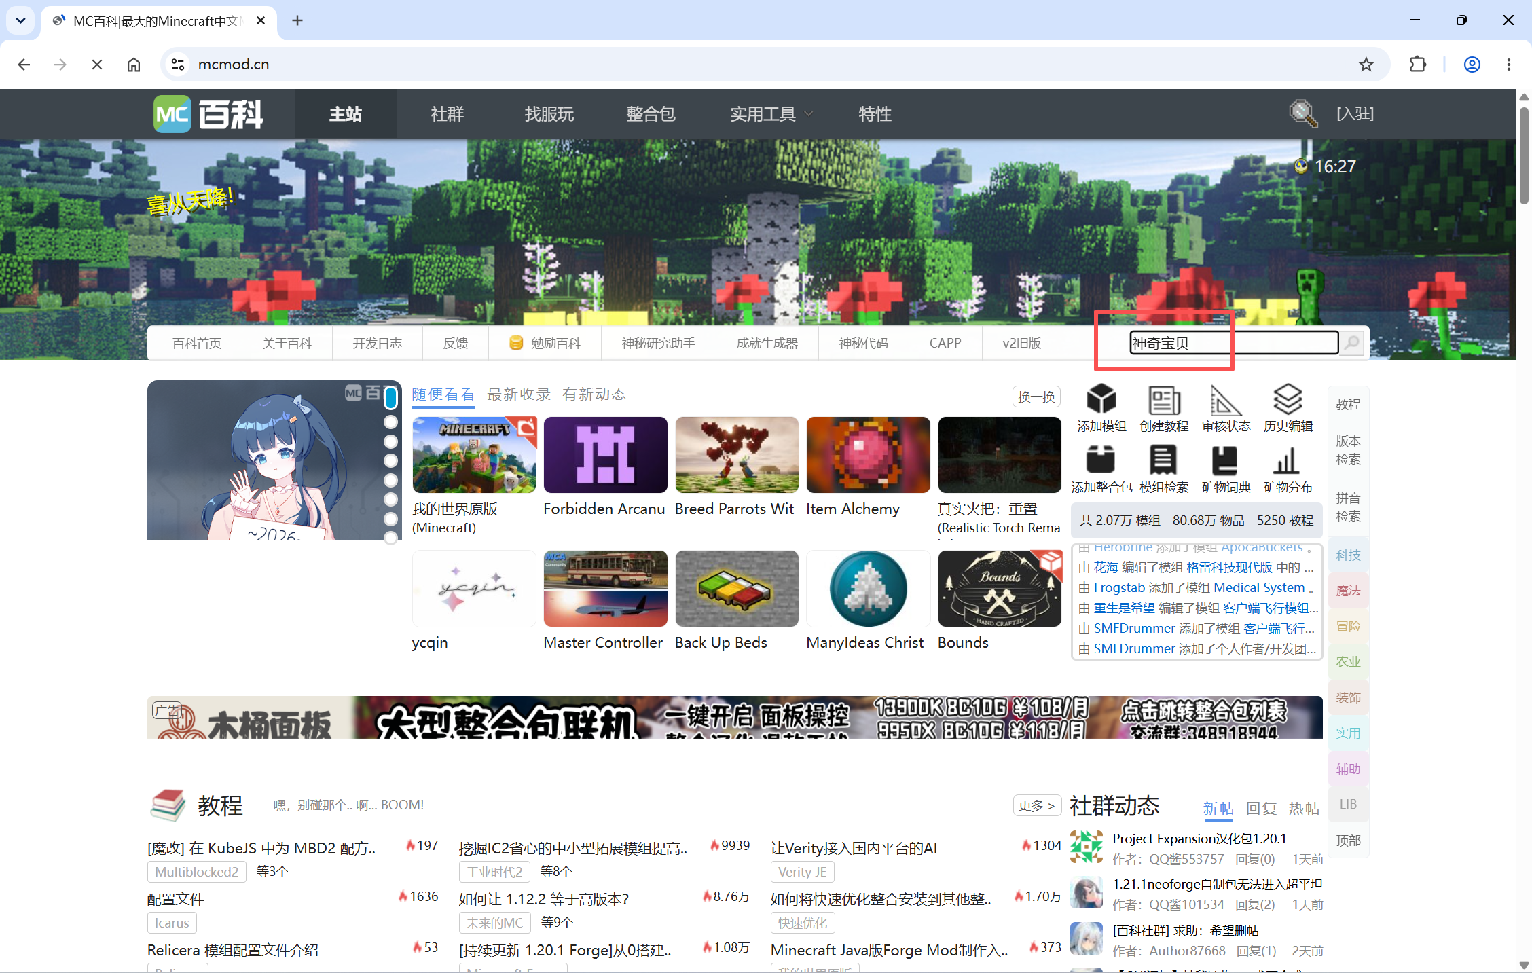
Task: Click the 换一换 refresh button
Action: [1036, 397]
